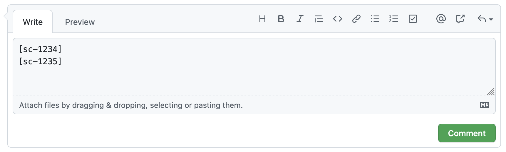Select the Write tab
Screen dimensions: 506x152
(33, 22)
